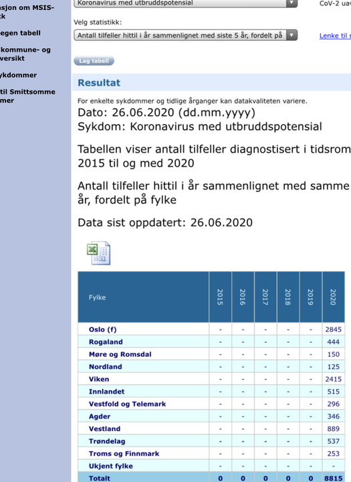
Task: Click the Fylke column header
Action: click(x=144, y=297)
